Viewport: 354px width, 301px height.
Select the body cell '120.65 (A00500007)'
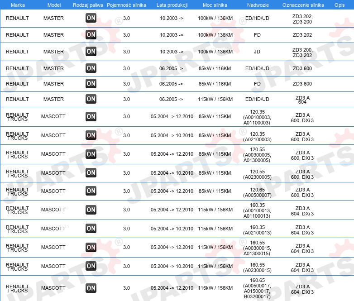point(257,192)
